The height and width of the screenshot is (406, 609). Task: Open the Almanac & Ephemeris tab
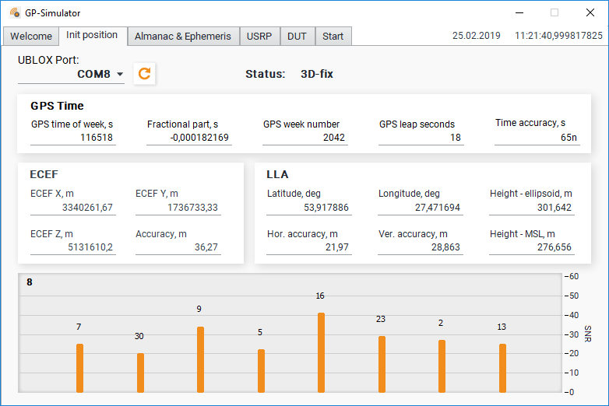pos(183,36)
